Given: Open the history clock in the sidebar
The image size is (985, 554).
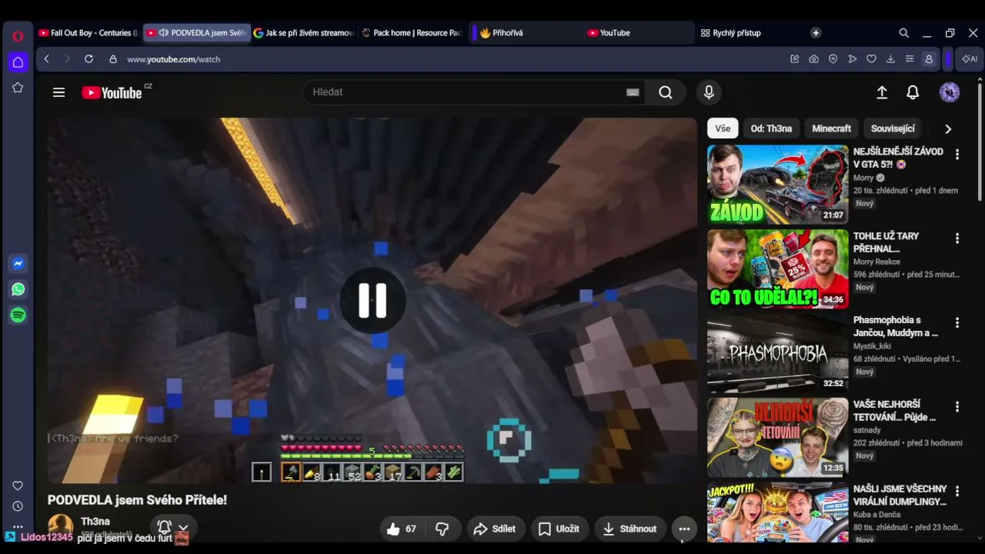Looking at the screenshot, I should 18,506.
